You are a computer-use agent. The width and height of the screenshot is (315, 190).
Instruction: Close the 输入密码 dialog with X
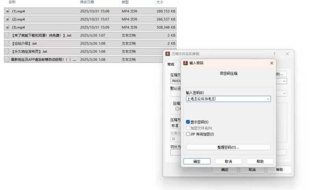[271, 63]
